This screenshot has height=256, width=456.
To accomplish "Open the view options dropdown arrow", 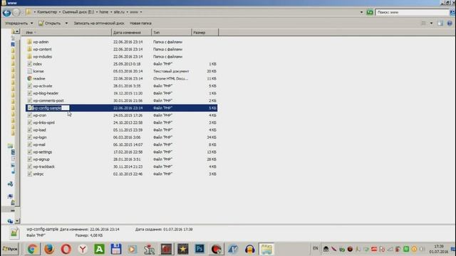I will tap(431, 23).
